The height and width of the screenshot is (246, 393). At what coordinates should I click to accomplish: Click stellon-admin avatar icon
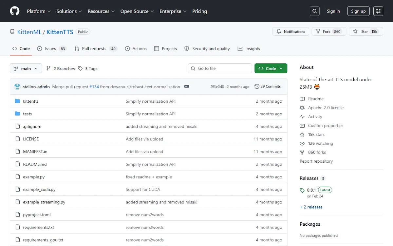coord(17,87)
